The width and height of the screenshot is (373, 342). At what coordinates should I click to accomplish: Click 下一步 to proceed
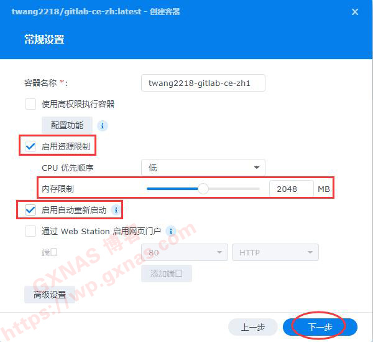point(320,327)
